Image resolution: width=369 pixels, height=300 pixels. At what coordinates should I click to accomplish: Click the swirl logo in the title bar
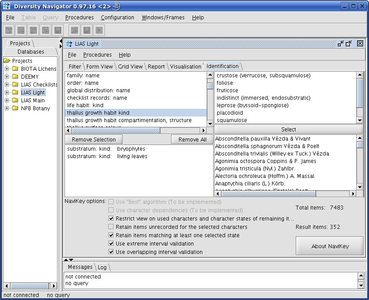pyautogui.click(x=116, y=6)
